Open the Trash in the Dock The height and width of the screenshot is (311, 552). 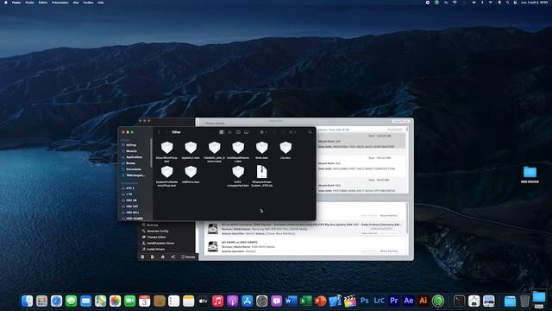[x=524, y=301]
